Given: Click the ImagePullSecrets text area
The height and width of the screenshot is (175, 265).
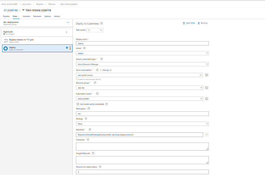Looking at the screenshot, I should tap(142, 160).
